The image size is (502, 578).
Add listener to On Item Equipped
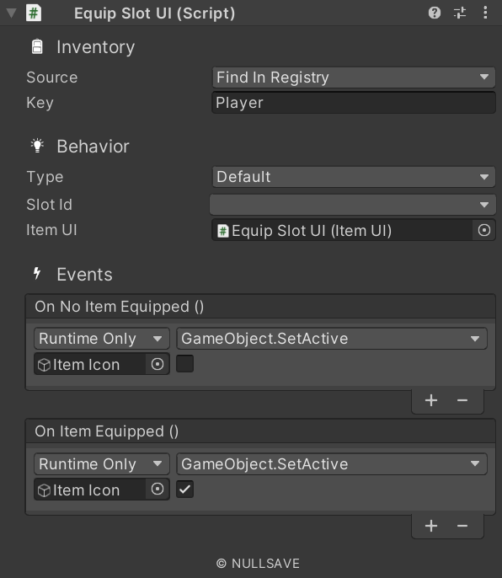pos(431,526)
